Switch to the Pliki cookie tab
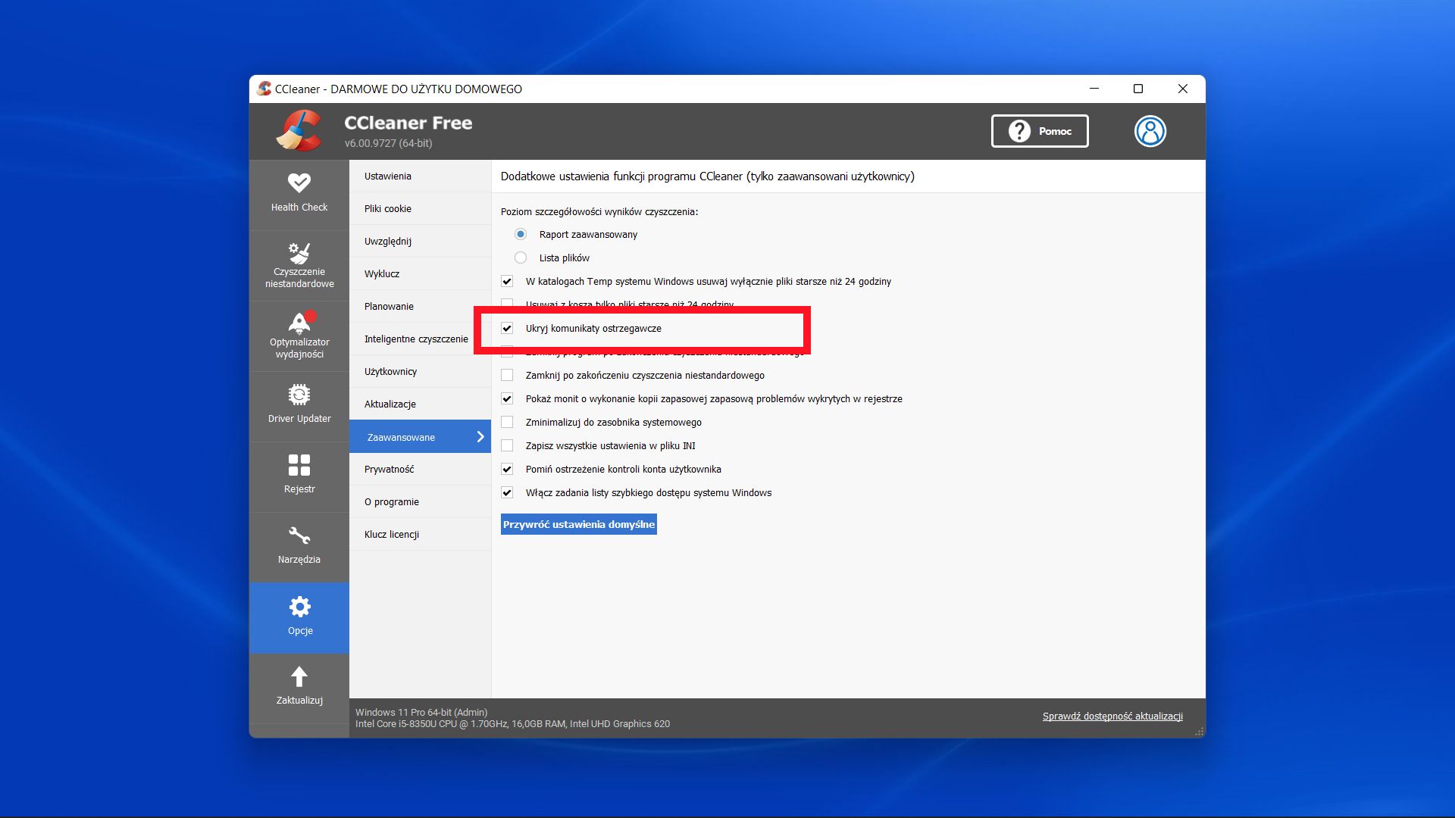 [387, 208]
